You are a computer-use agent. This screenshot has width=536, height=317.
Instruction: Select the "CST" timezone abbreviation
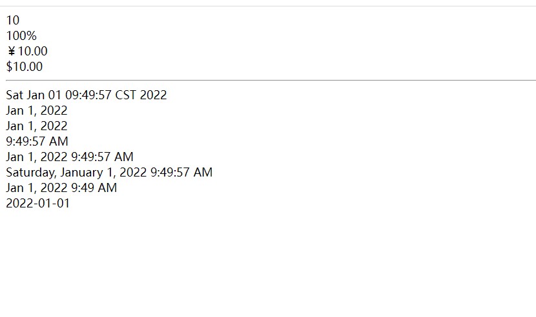(125, 95)
